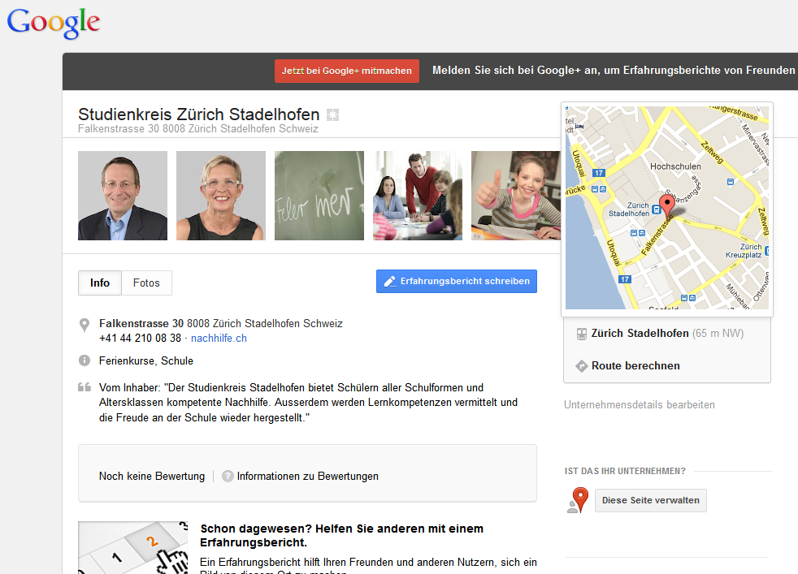Open photo of man in suit
Screen dimensions: 798x574
coord(123,196)
